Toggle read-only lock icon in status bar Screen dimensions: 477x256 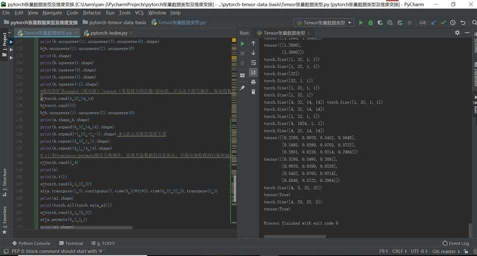pyautogui.click(x=465, y=251)
